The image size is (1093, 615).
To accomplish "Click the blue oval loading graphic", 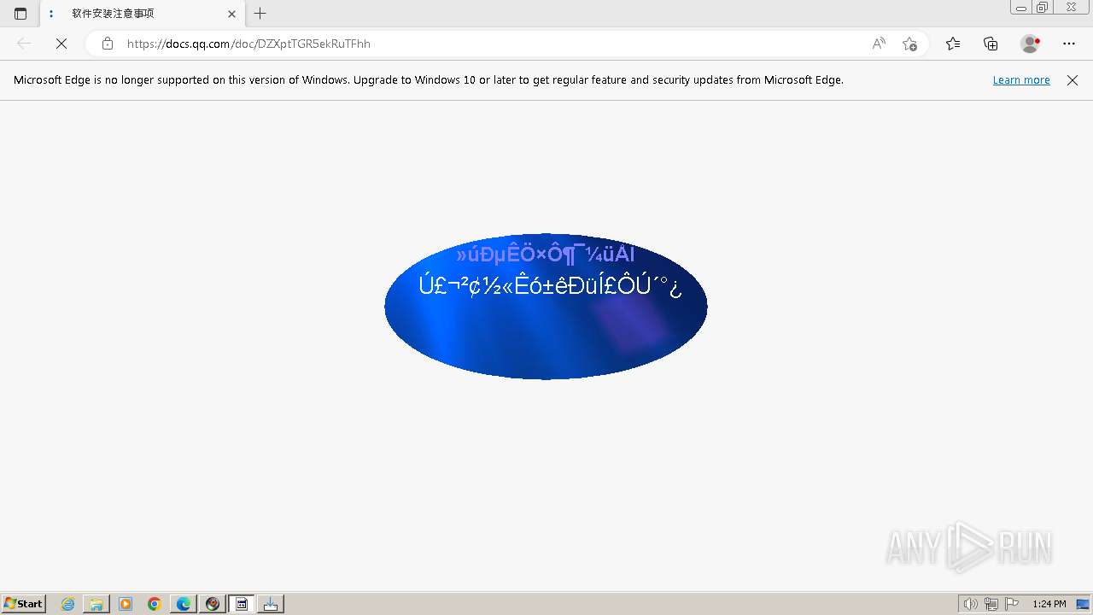I will tap(546, 306).
